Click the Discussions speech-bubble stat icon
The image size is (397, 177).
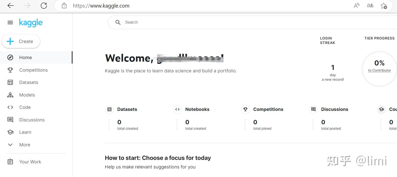click(313, 109)
